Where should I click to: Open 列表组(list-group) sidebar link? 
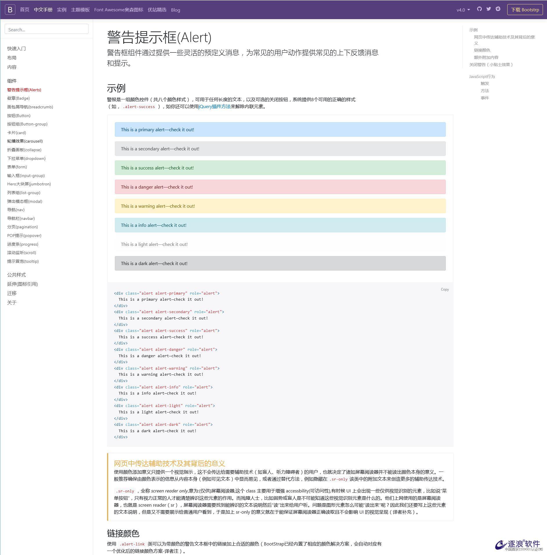(x=24, y=193)
